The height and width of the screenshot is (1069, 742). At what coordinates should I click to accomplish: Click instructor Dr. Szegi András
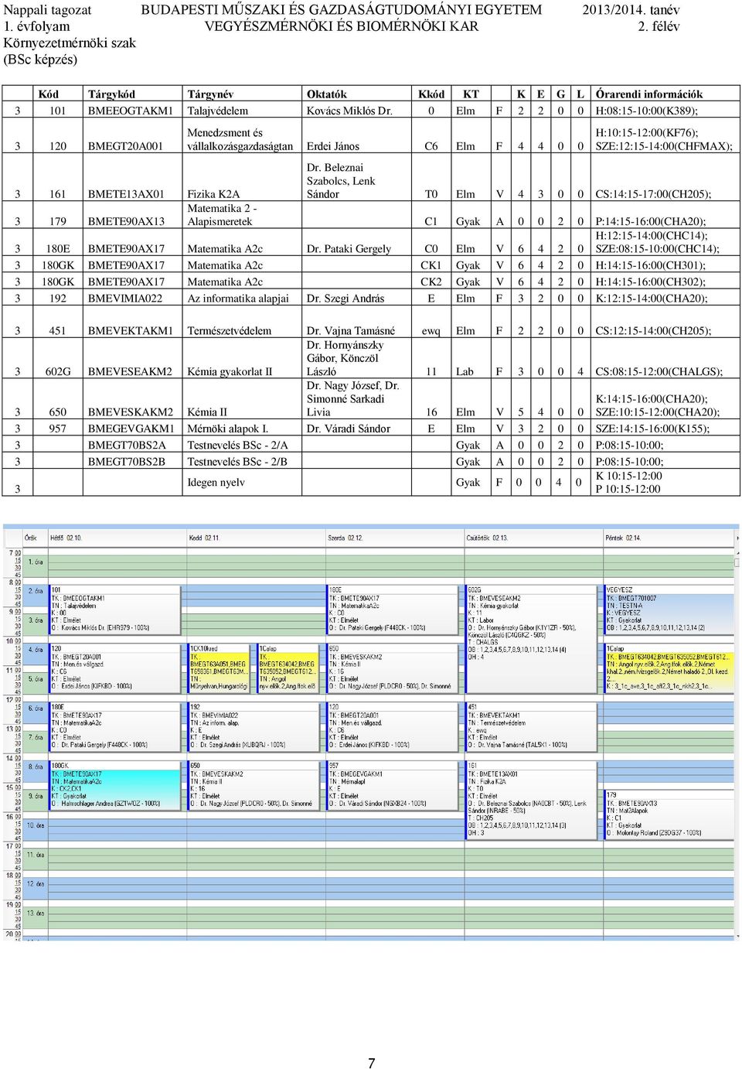pyautogui.click(x=345, y=299)
